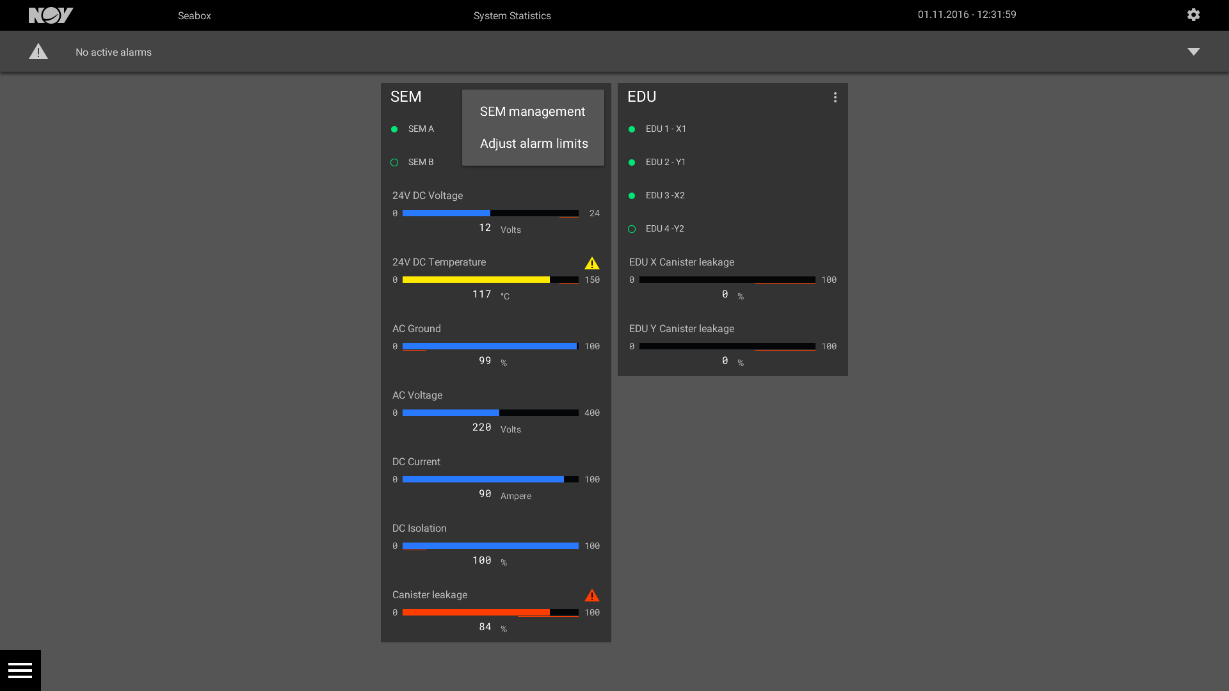Click the SEM B label
This screenshot has width=1229, height=691.
(421, 163)
